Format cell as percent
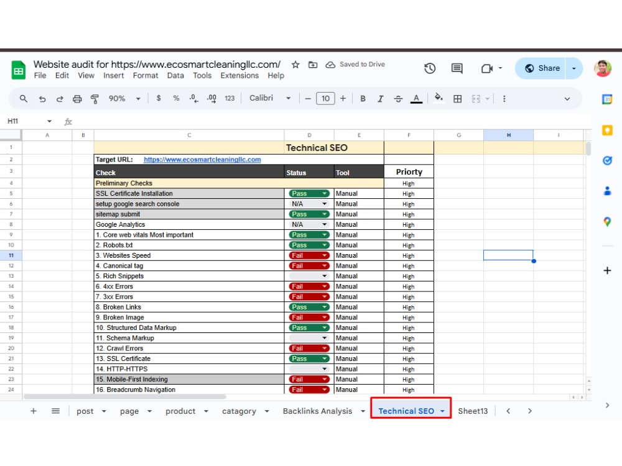This screenshot has width=622, height=466. (176, 98)
